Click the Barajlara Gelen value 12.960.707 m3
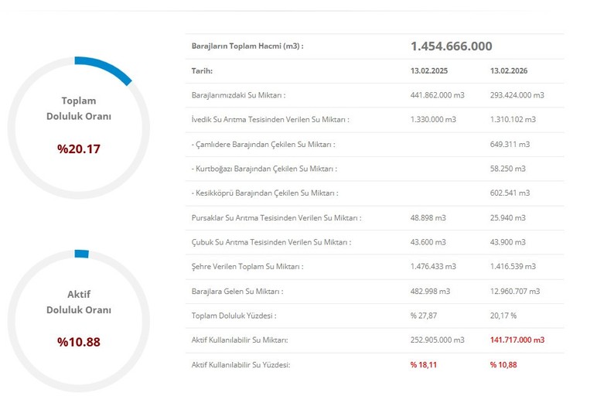The image size is (597, 403). 515,291
